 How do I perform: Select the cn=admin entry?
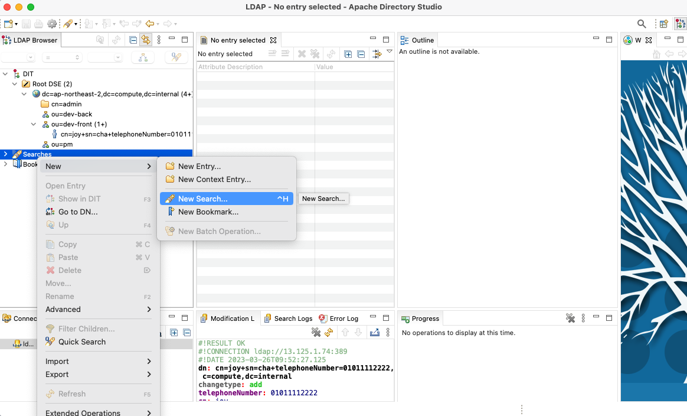coord(66,104)
